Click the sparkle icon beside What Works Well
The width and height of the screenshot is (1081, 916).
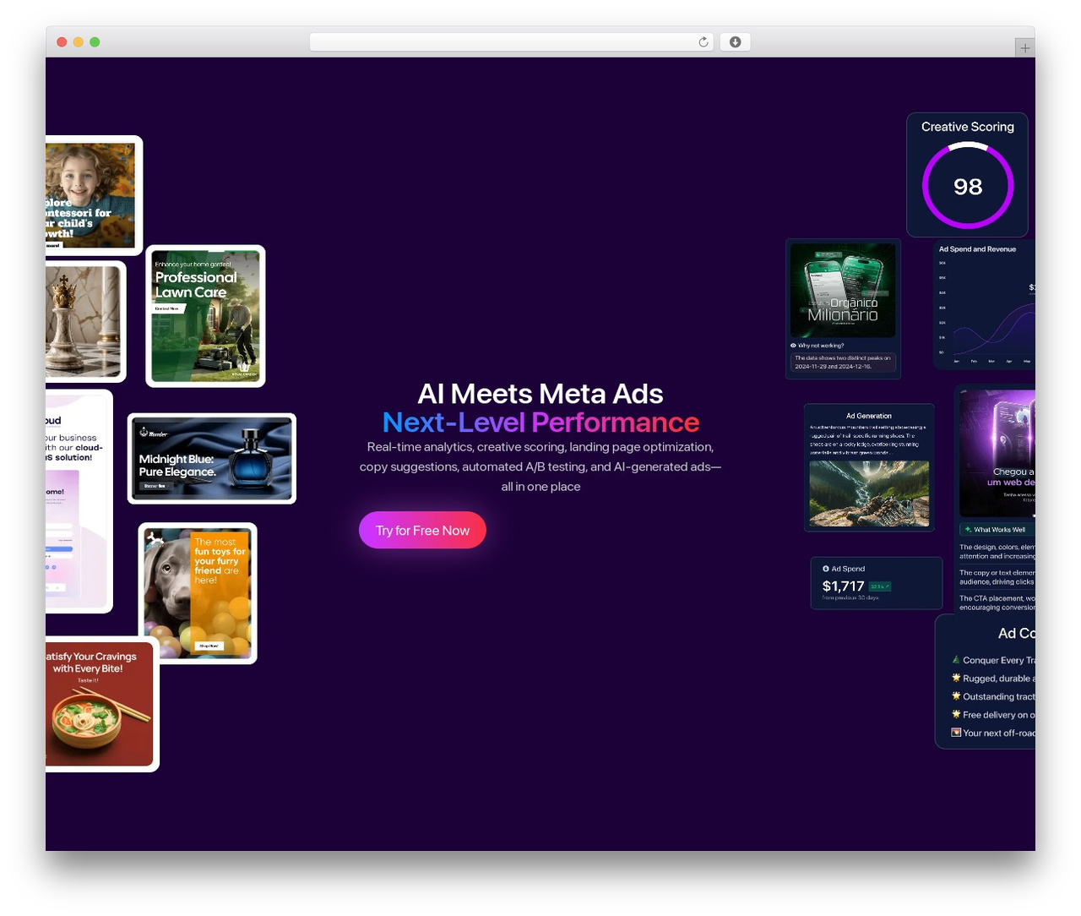pos(968,530)
